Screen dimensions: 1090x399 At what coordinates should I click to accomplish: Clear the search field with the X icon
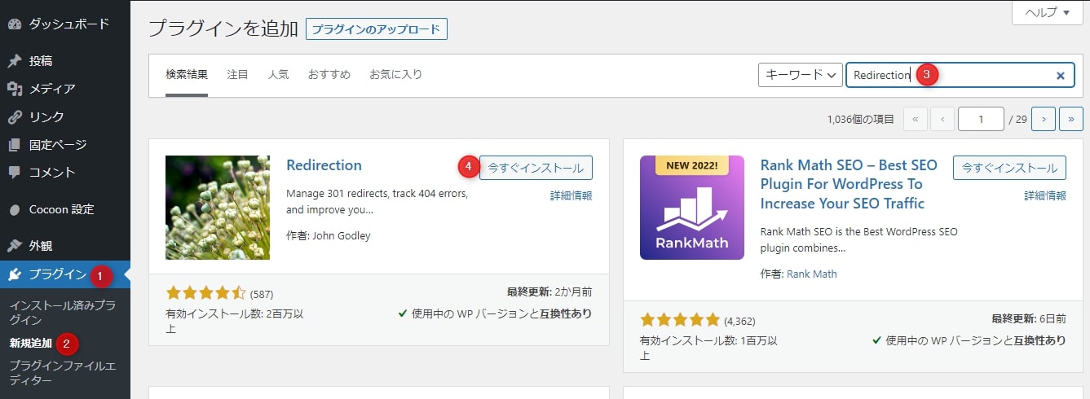coord(1061,76)
